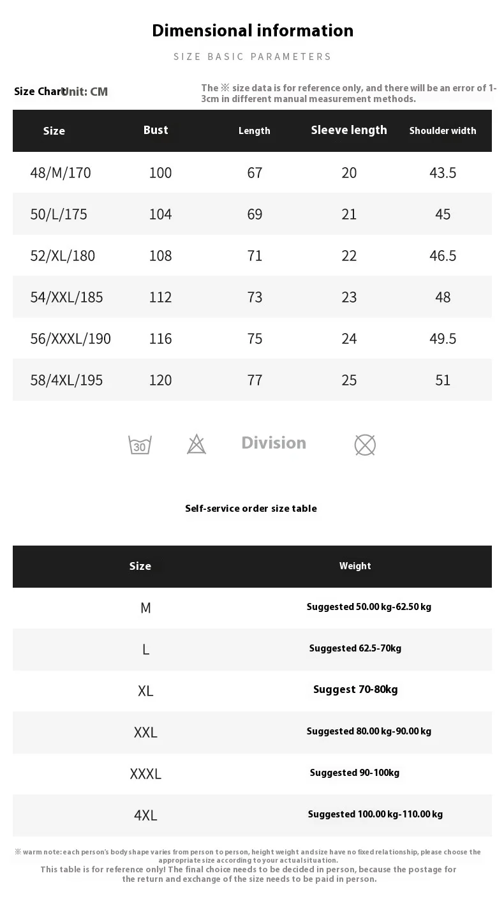Click the Weight header in lower table
Image resolution: width=504 pixels, height=901 pixels.
355,566
